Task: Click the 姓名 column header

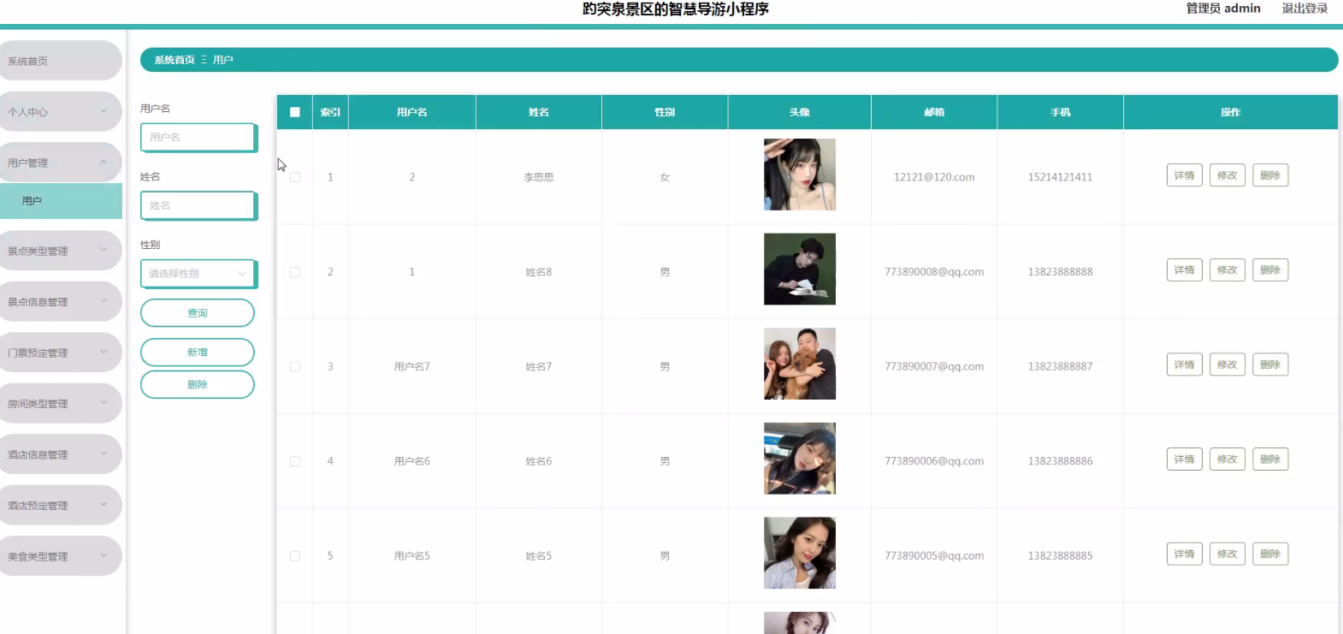Action: tap(539, 112)
